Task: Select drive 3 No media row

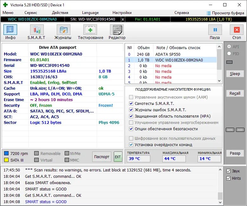Action: tap(171, 71)
